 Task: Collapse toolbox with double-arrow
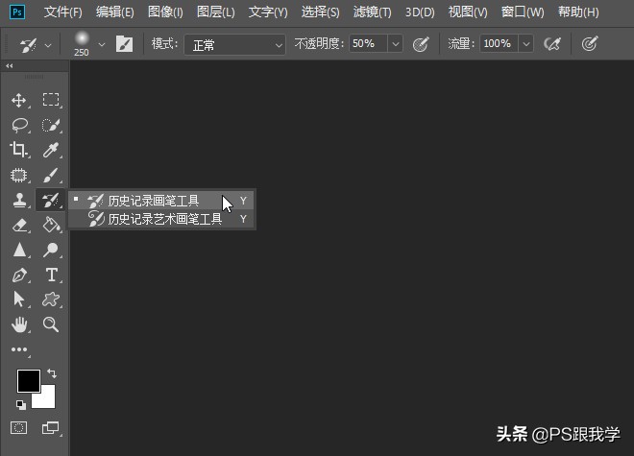pos(10,66)
